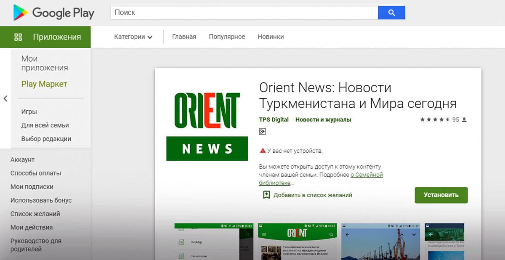
Task: Click the blue search magnifier button
Action: pyautogui.click(x=391, y=13)
